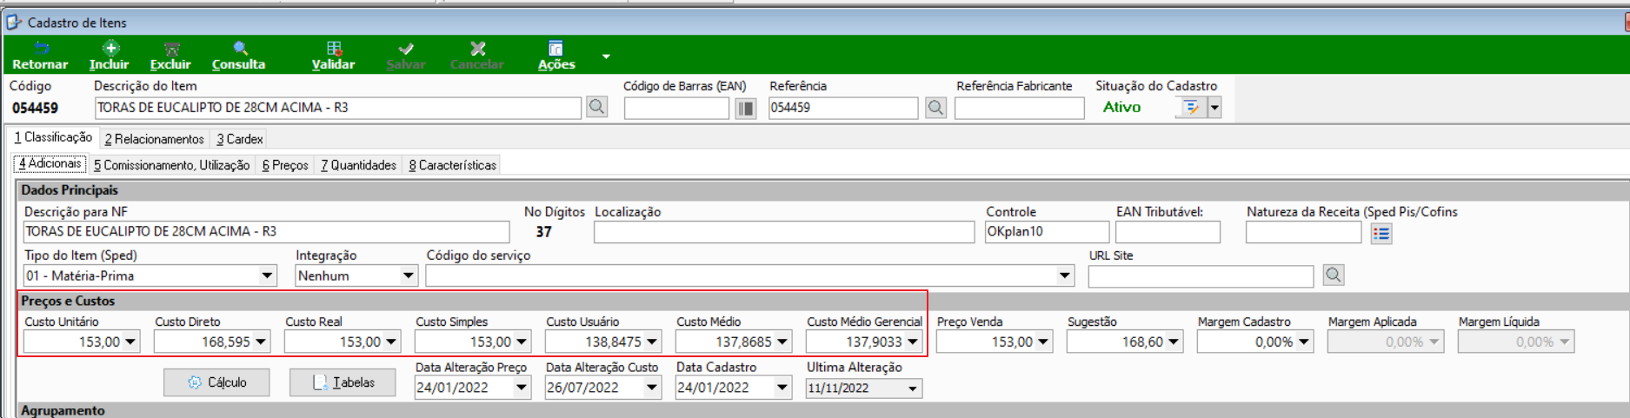Switch to the 6 Preços tab

(x=285, y=165)
